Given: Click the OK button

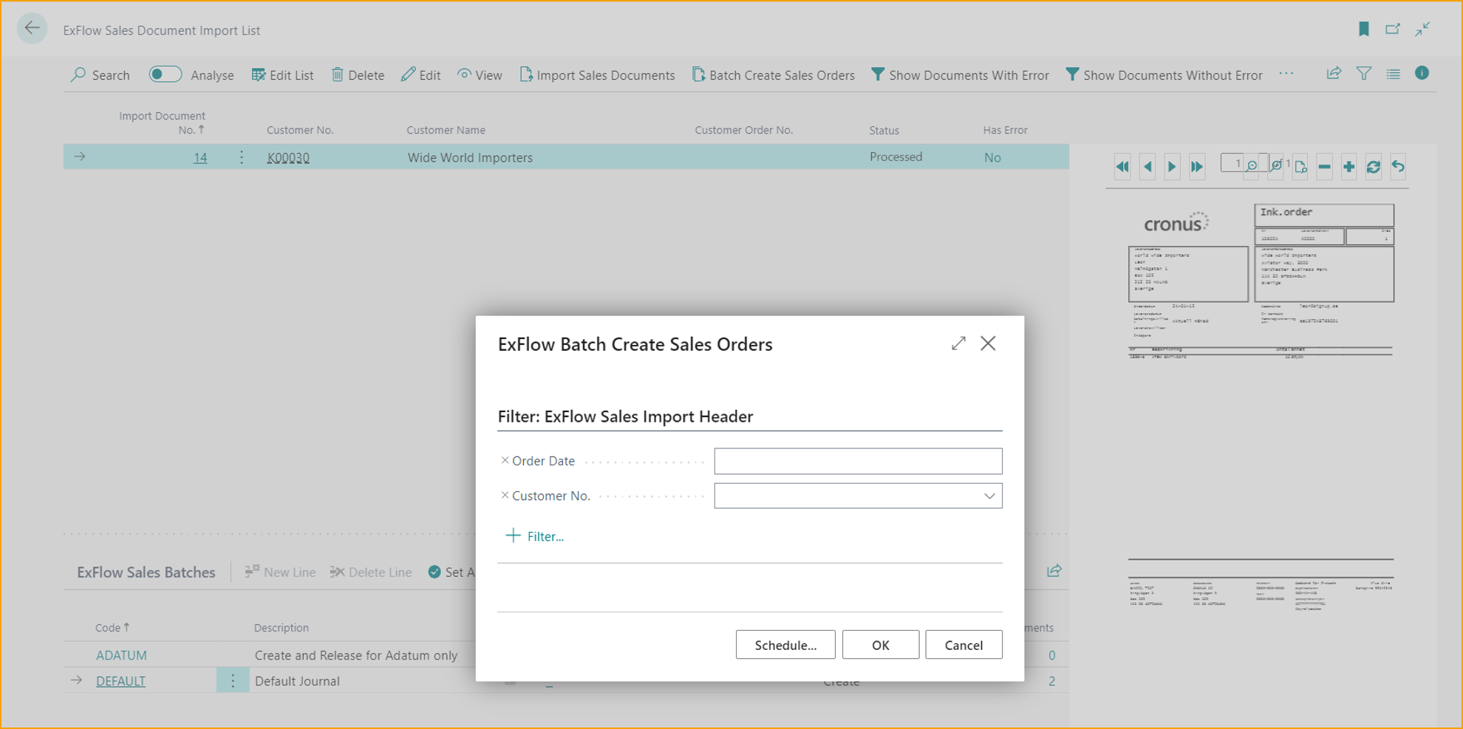Looking at the screenshot, I should tap(880, 645).
